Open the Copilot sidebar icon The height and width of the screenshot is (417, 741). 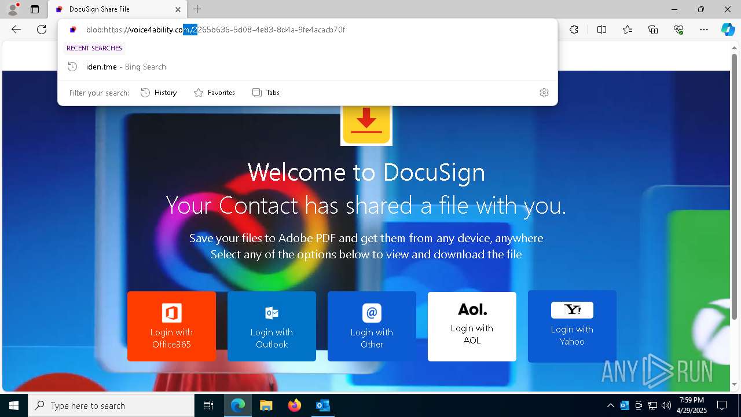(x=728, y=30)
